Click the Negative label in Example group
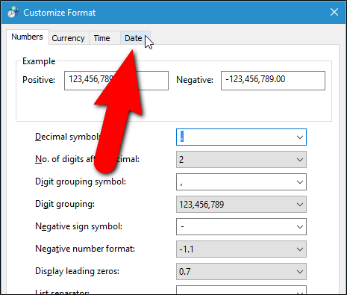The width and height of the screenshot is (347, 295). 195,80
